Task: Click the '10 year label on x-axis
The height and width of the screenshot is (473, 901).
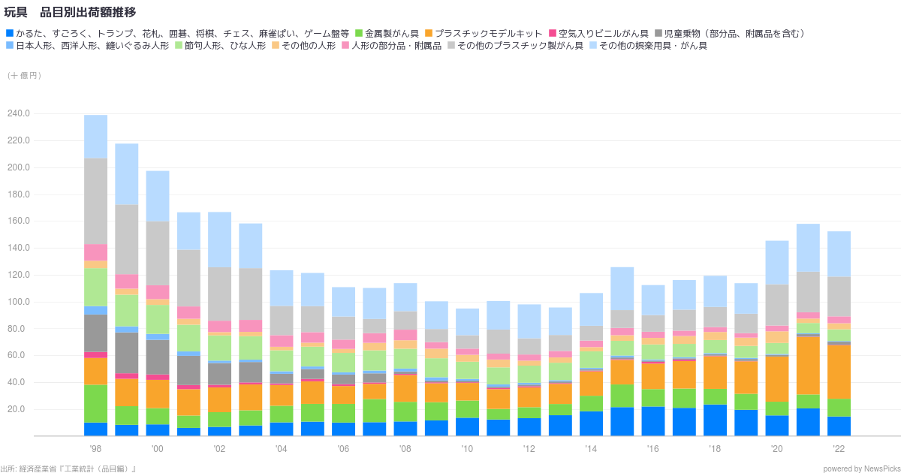Action: pyautogui.click(x=467, y=447)
